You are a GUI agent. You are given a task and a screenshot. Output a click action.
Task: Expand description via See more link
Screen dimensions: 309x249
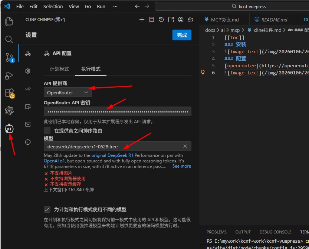coord(181,166)
